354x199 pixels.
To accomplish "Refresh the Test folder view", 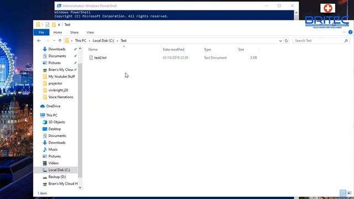I will [287, 41].
